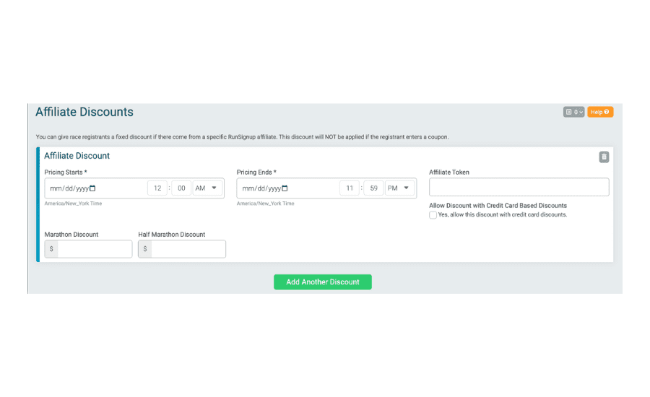The image size is (650, 397).
Task: Click the dollar sign prefix of Marathon Discount
Action: [x=51, y=249]
